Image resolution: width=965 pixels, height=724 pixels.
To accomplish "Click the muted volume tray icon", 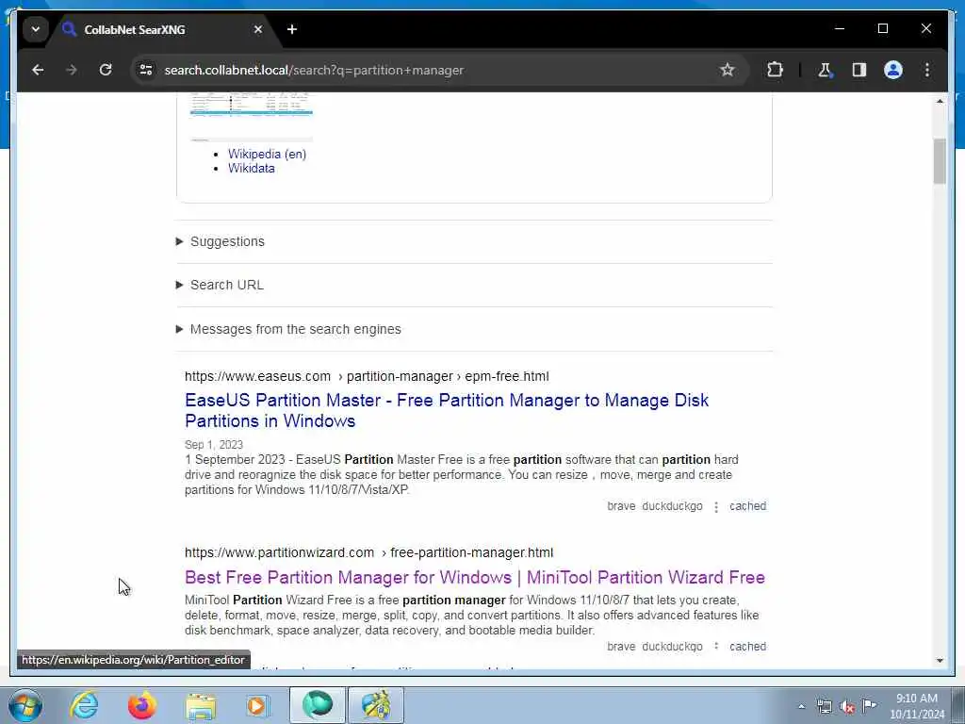I will point(847,707).
